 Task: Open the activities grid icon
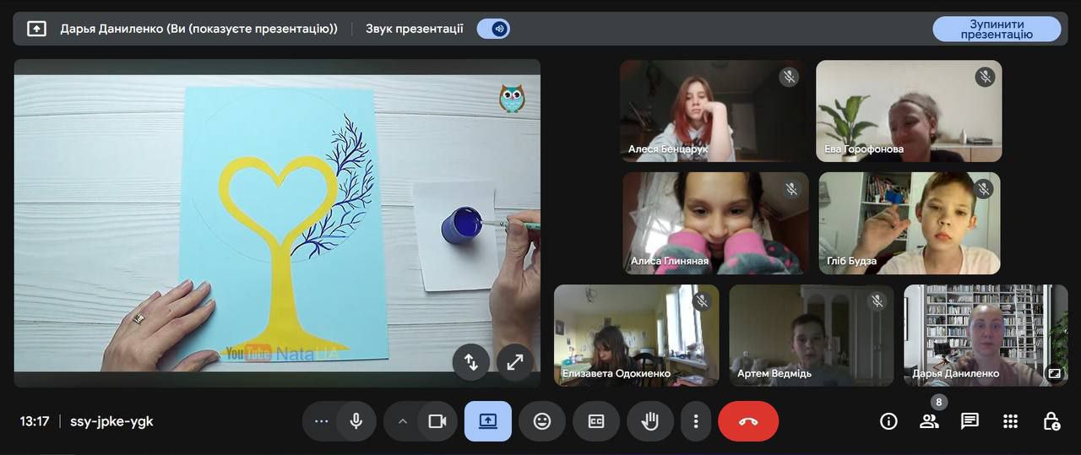(x=1010, y=421)
